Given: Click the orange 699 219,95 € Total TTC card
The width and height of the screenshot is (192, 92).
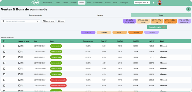Looking at the screenshot, I should [170, 21].
